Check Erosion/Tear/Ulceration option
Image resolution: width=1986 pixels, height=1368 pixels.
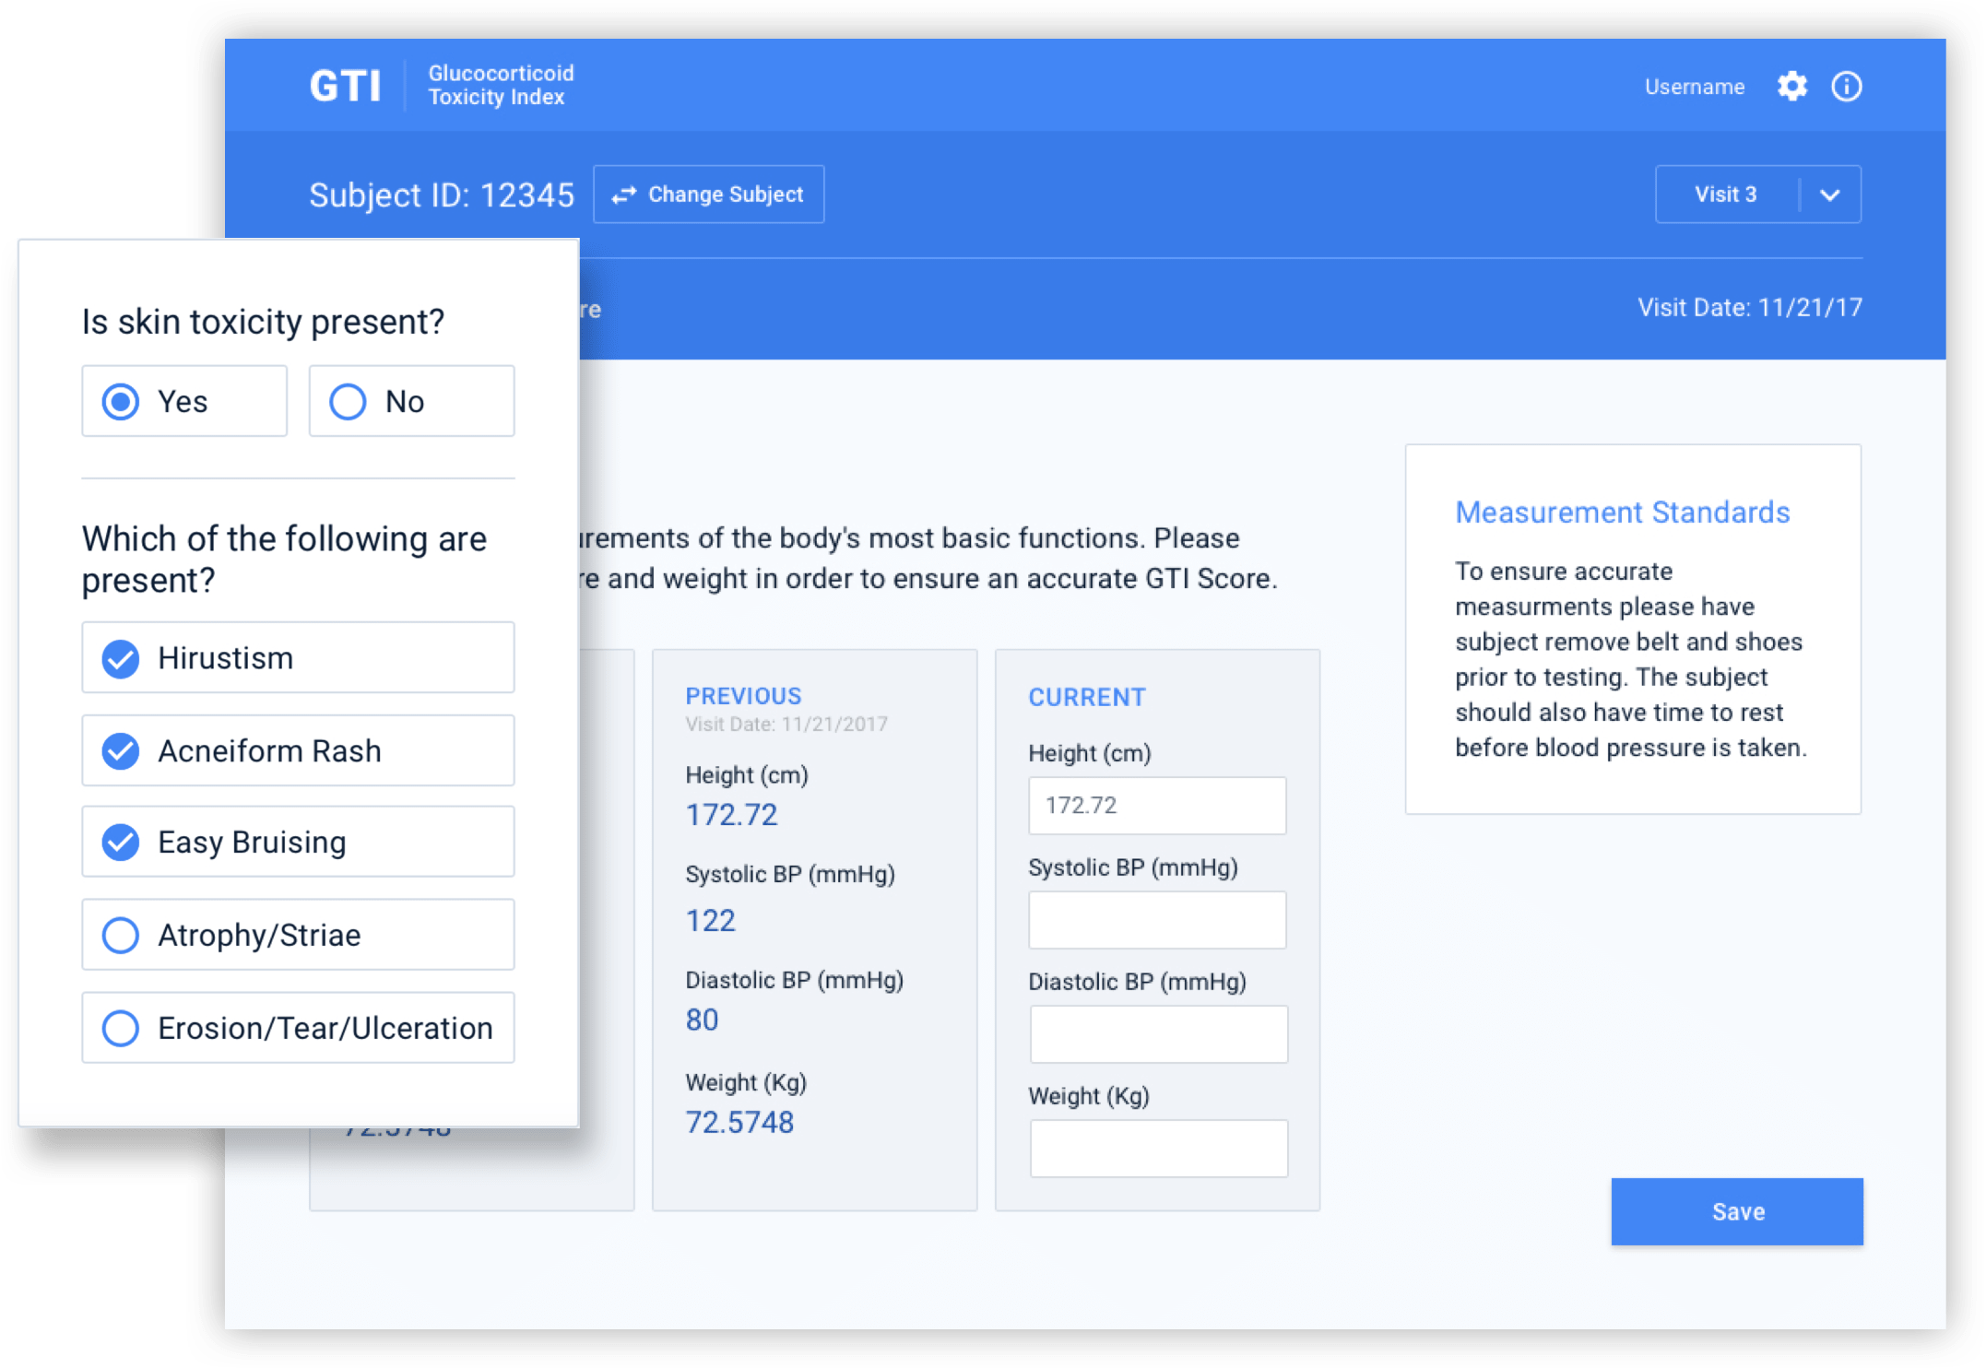click(x=121, y=1028)
